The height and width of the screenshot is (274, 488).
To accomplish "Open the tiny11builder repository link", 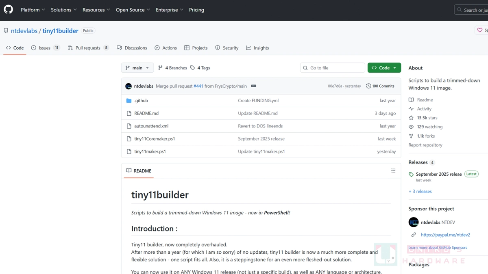I will [60, 31].
